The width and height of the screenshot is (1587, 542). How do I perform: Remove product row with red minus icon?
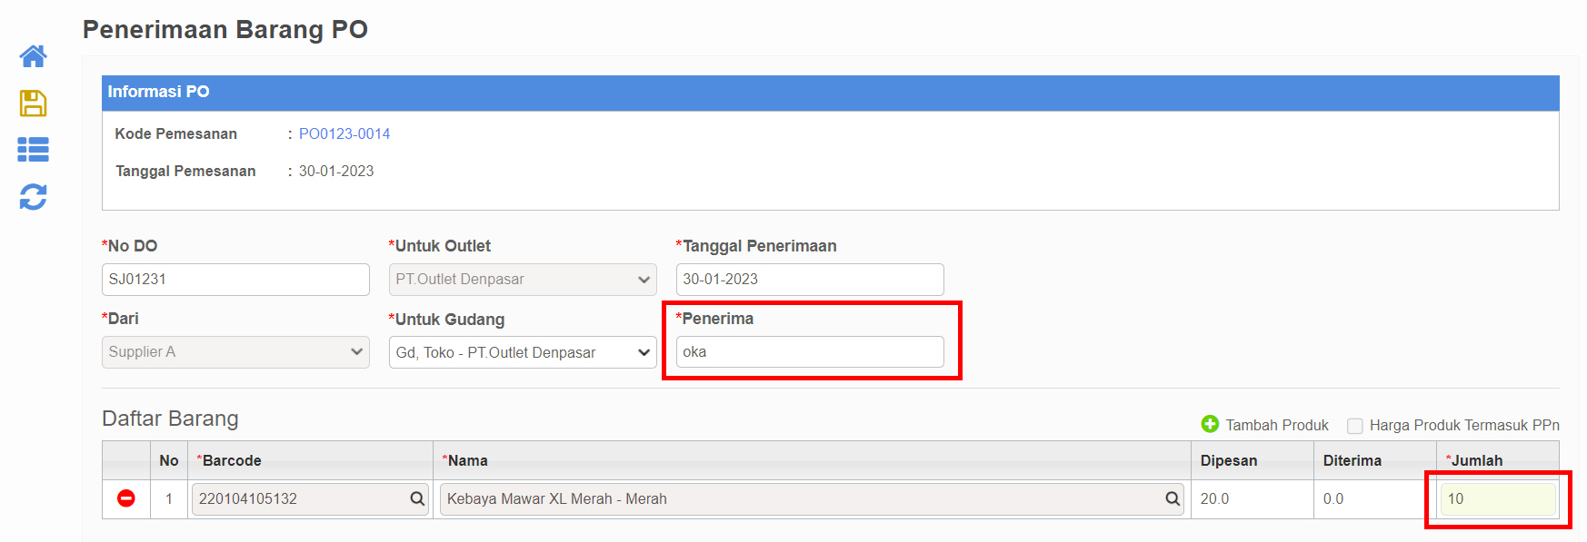tap(126, 498)
